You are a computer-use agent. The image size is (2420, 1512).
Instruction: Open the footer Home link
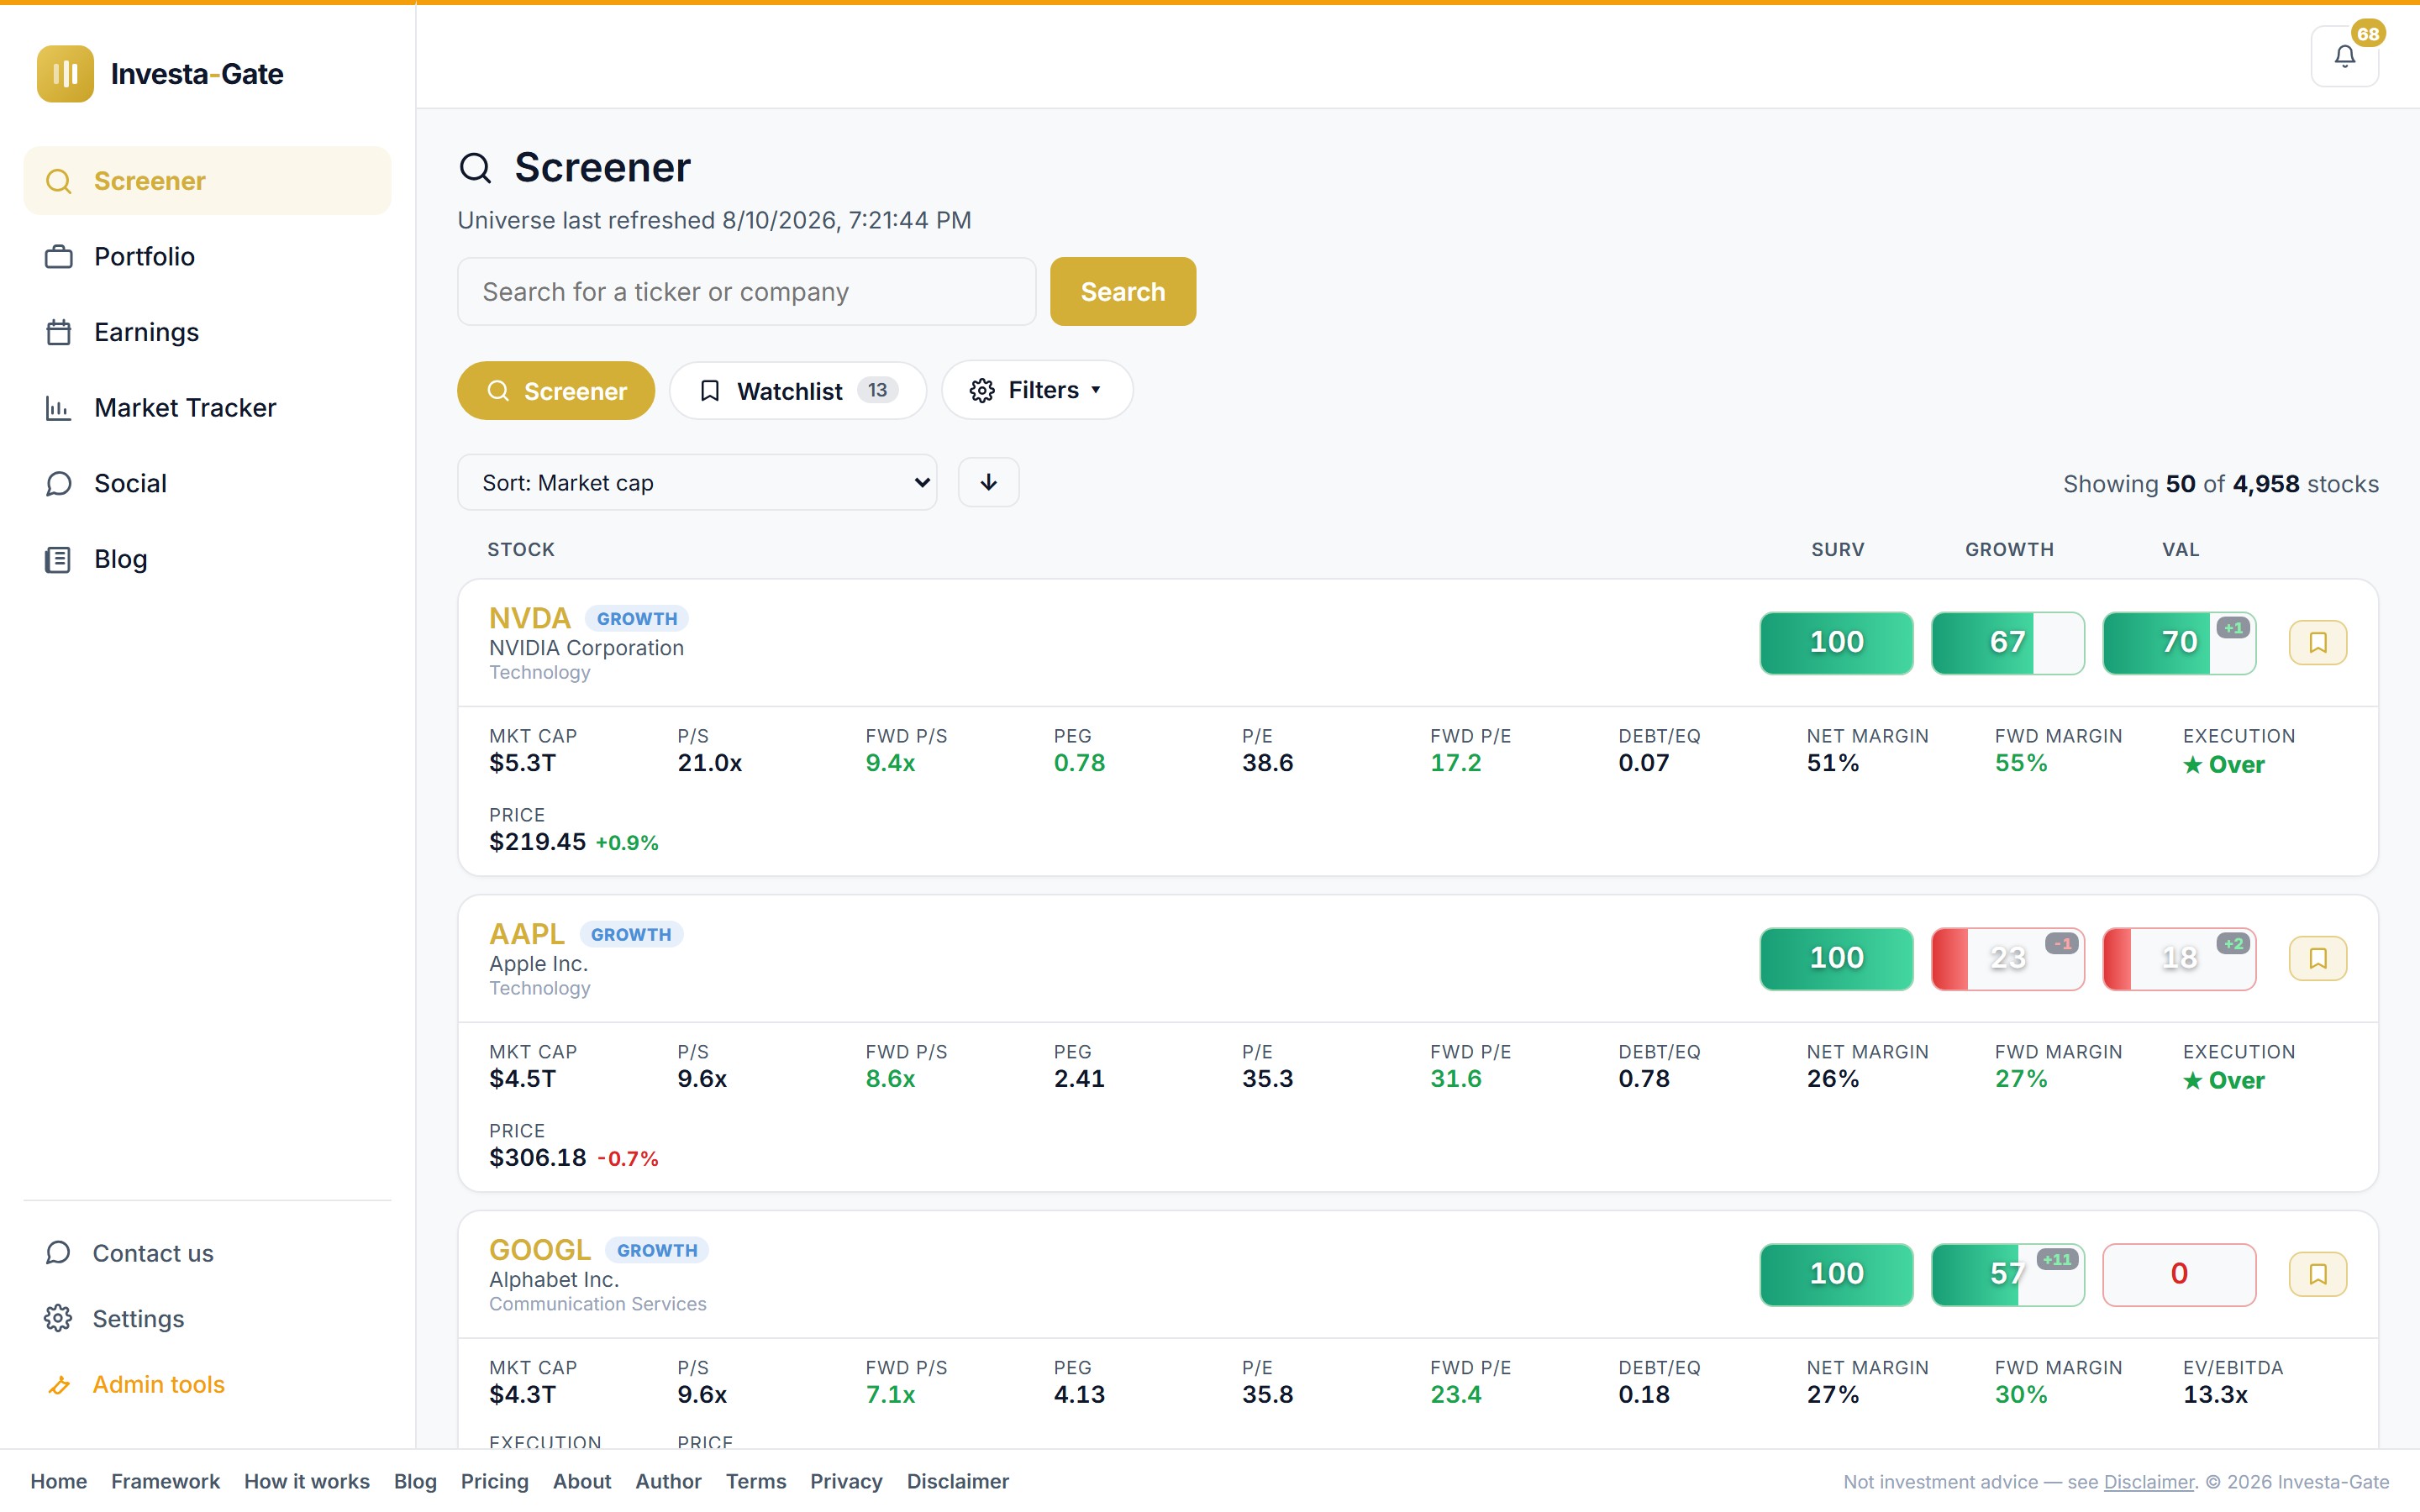click(x=58, y=1481)
